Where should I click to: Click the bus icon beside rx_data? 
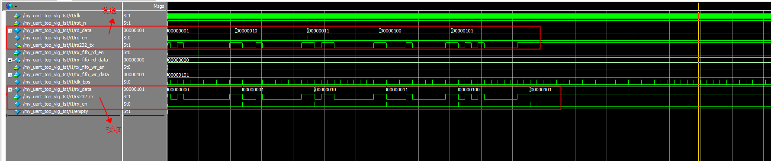click(17, 89)
